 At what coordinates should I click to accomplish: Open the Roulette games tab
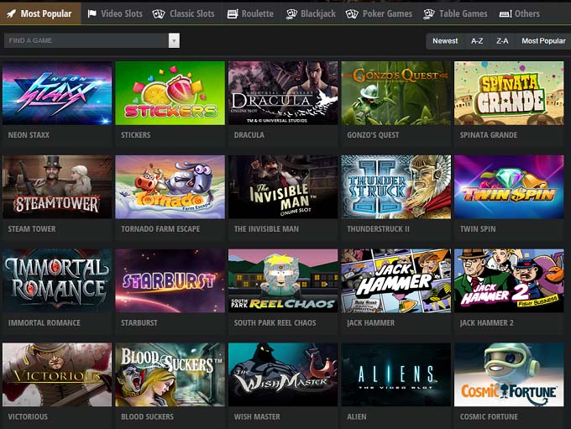pos(250,13)
